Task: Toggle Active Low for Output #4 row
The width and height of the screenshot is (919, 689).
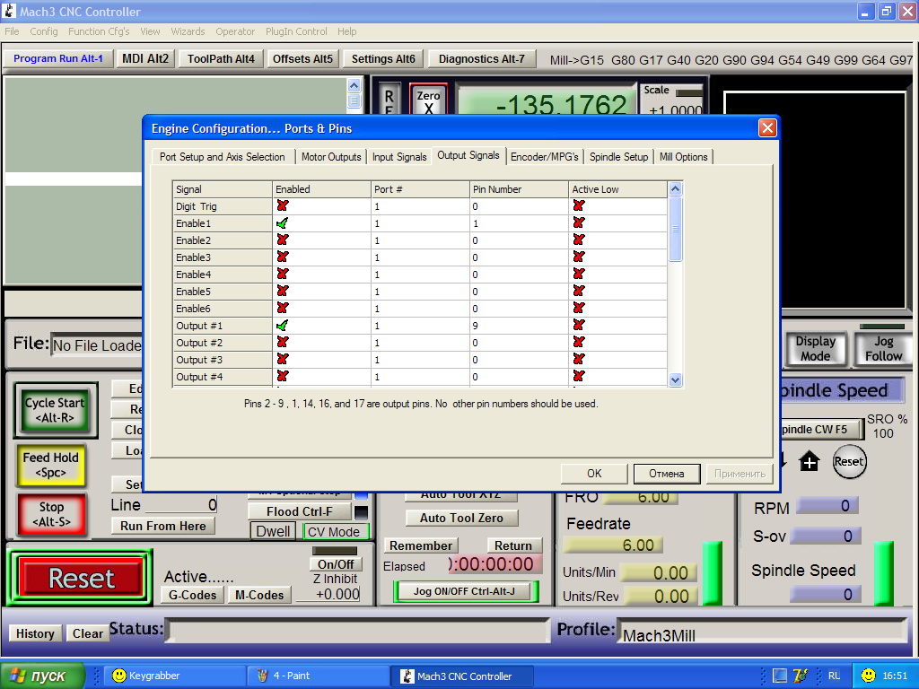Action: [579, 376]
